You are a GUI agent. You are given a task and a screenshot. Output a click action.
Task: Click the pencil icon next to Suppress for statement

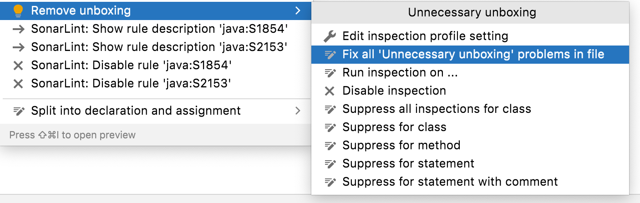(330, 164)
